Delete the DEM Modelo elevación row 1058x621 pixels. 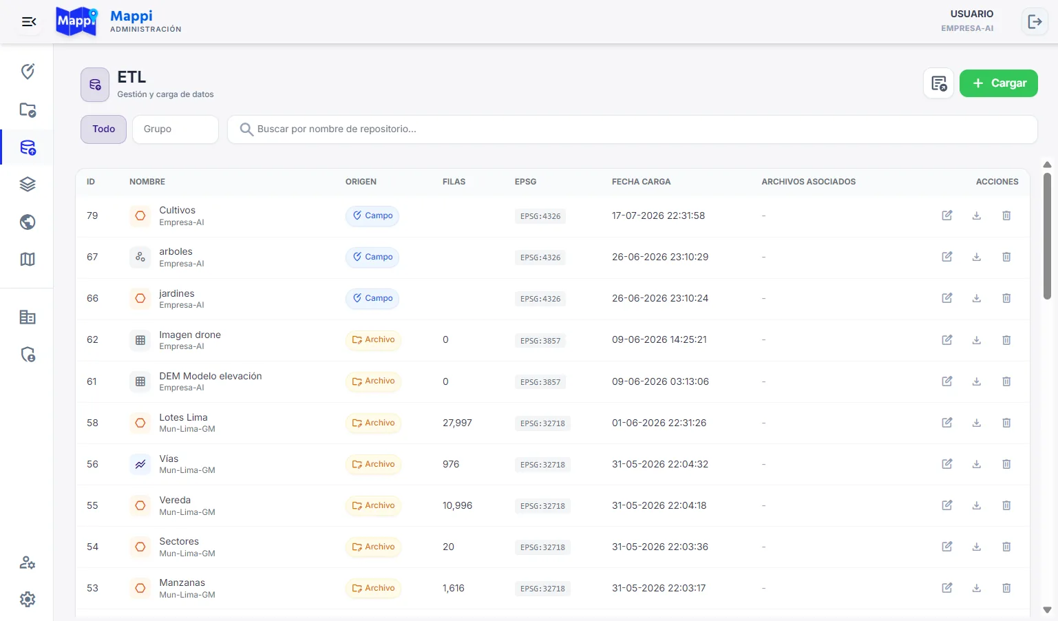point(1006,381)
